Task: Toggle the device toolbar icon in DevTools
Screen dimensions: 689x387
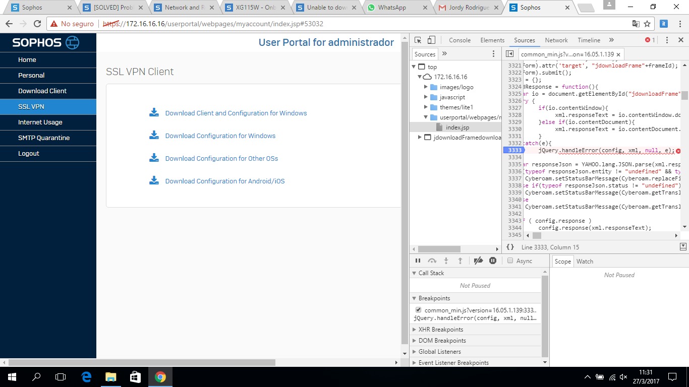Action: 431,40
